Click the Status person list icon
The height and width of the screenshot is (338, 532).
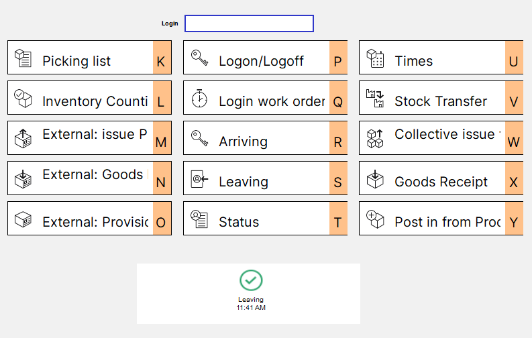click(199, 219)
